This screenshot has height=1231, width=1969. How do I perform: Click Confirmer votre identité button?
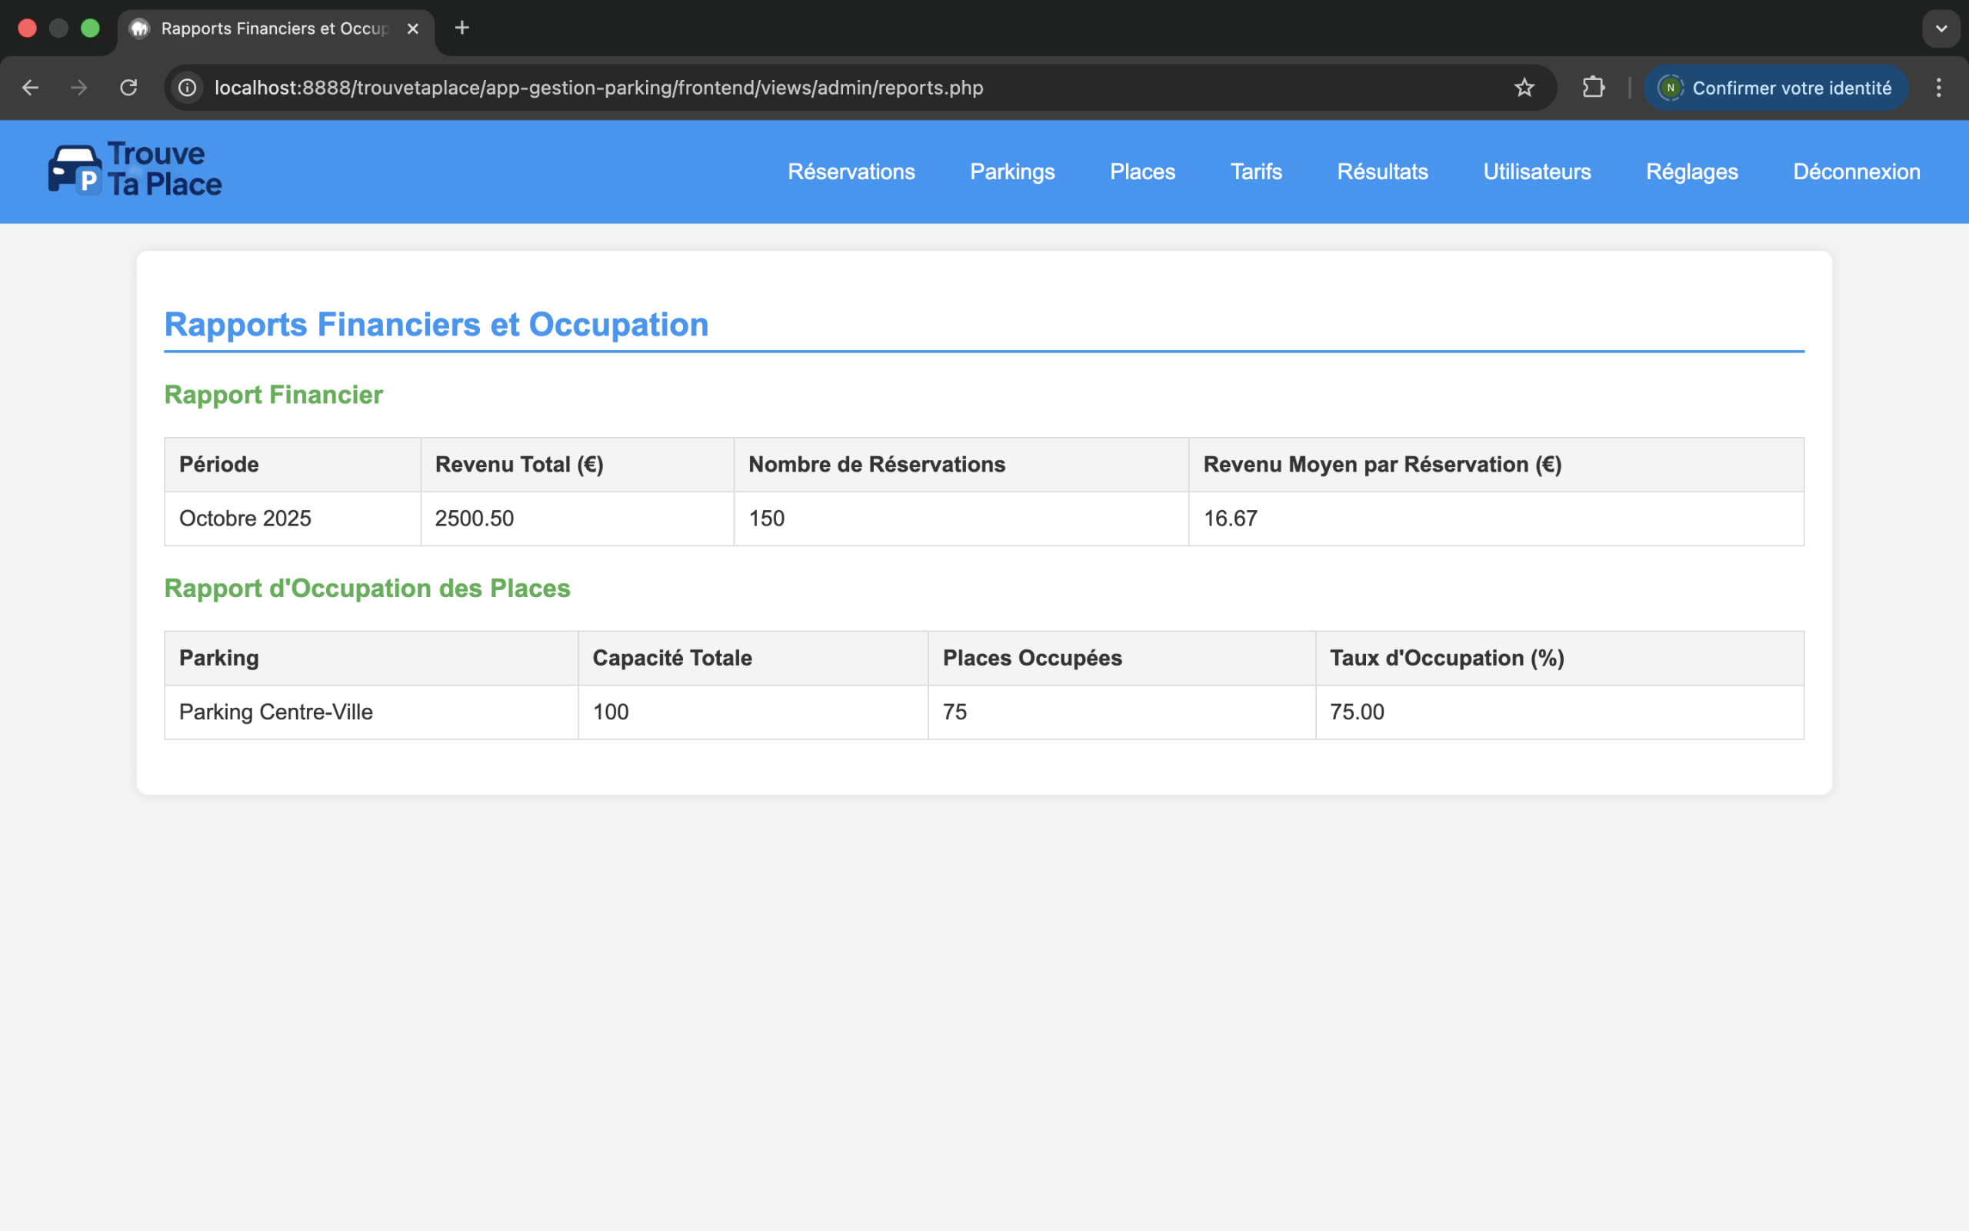tap(1775, 88)
